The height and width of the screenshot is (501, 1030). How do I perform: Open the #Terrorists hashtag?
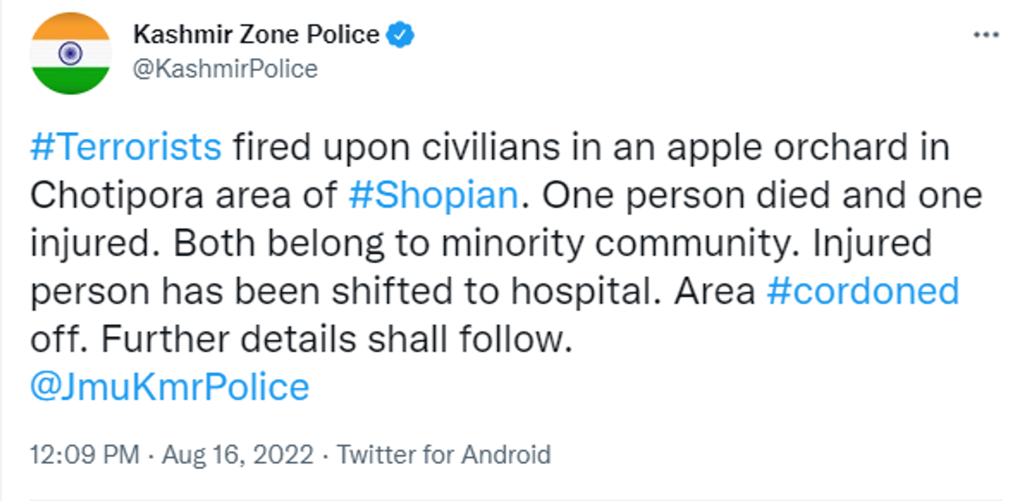point(126,147)
